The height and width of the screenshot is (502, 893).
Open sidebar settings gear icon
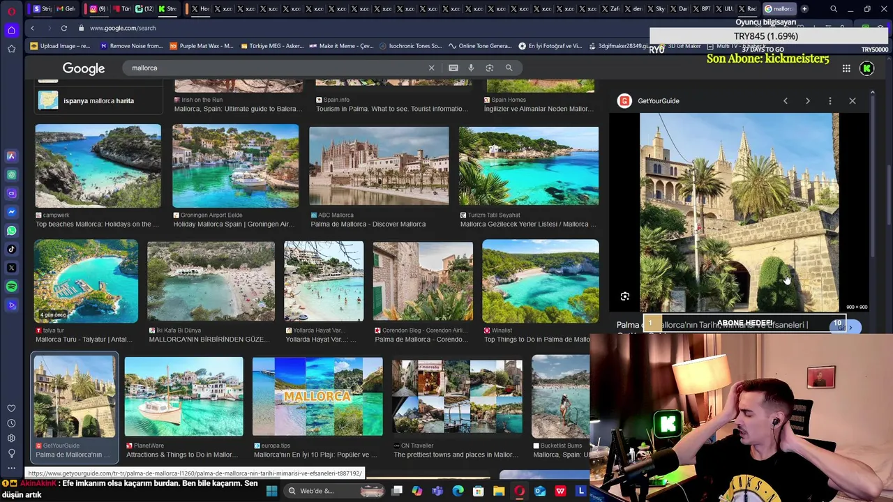11,438
